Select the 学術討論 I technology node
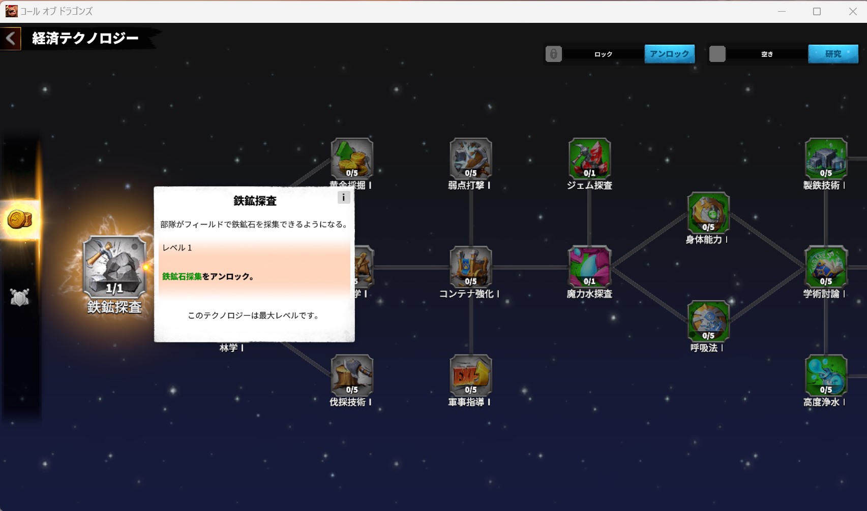Viewport: 867px width, 511px height. (826, 267)
